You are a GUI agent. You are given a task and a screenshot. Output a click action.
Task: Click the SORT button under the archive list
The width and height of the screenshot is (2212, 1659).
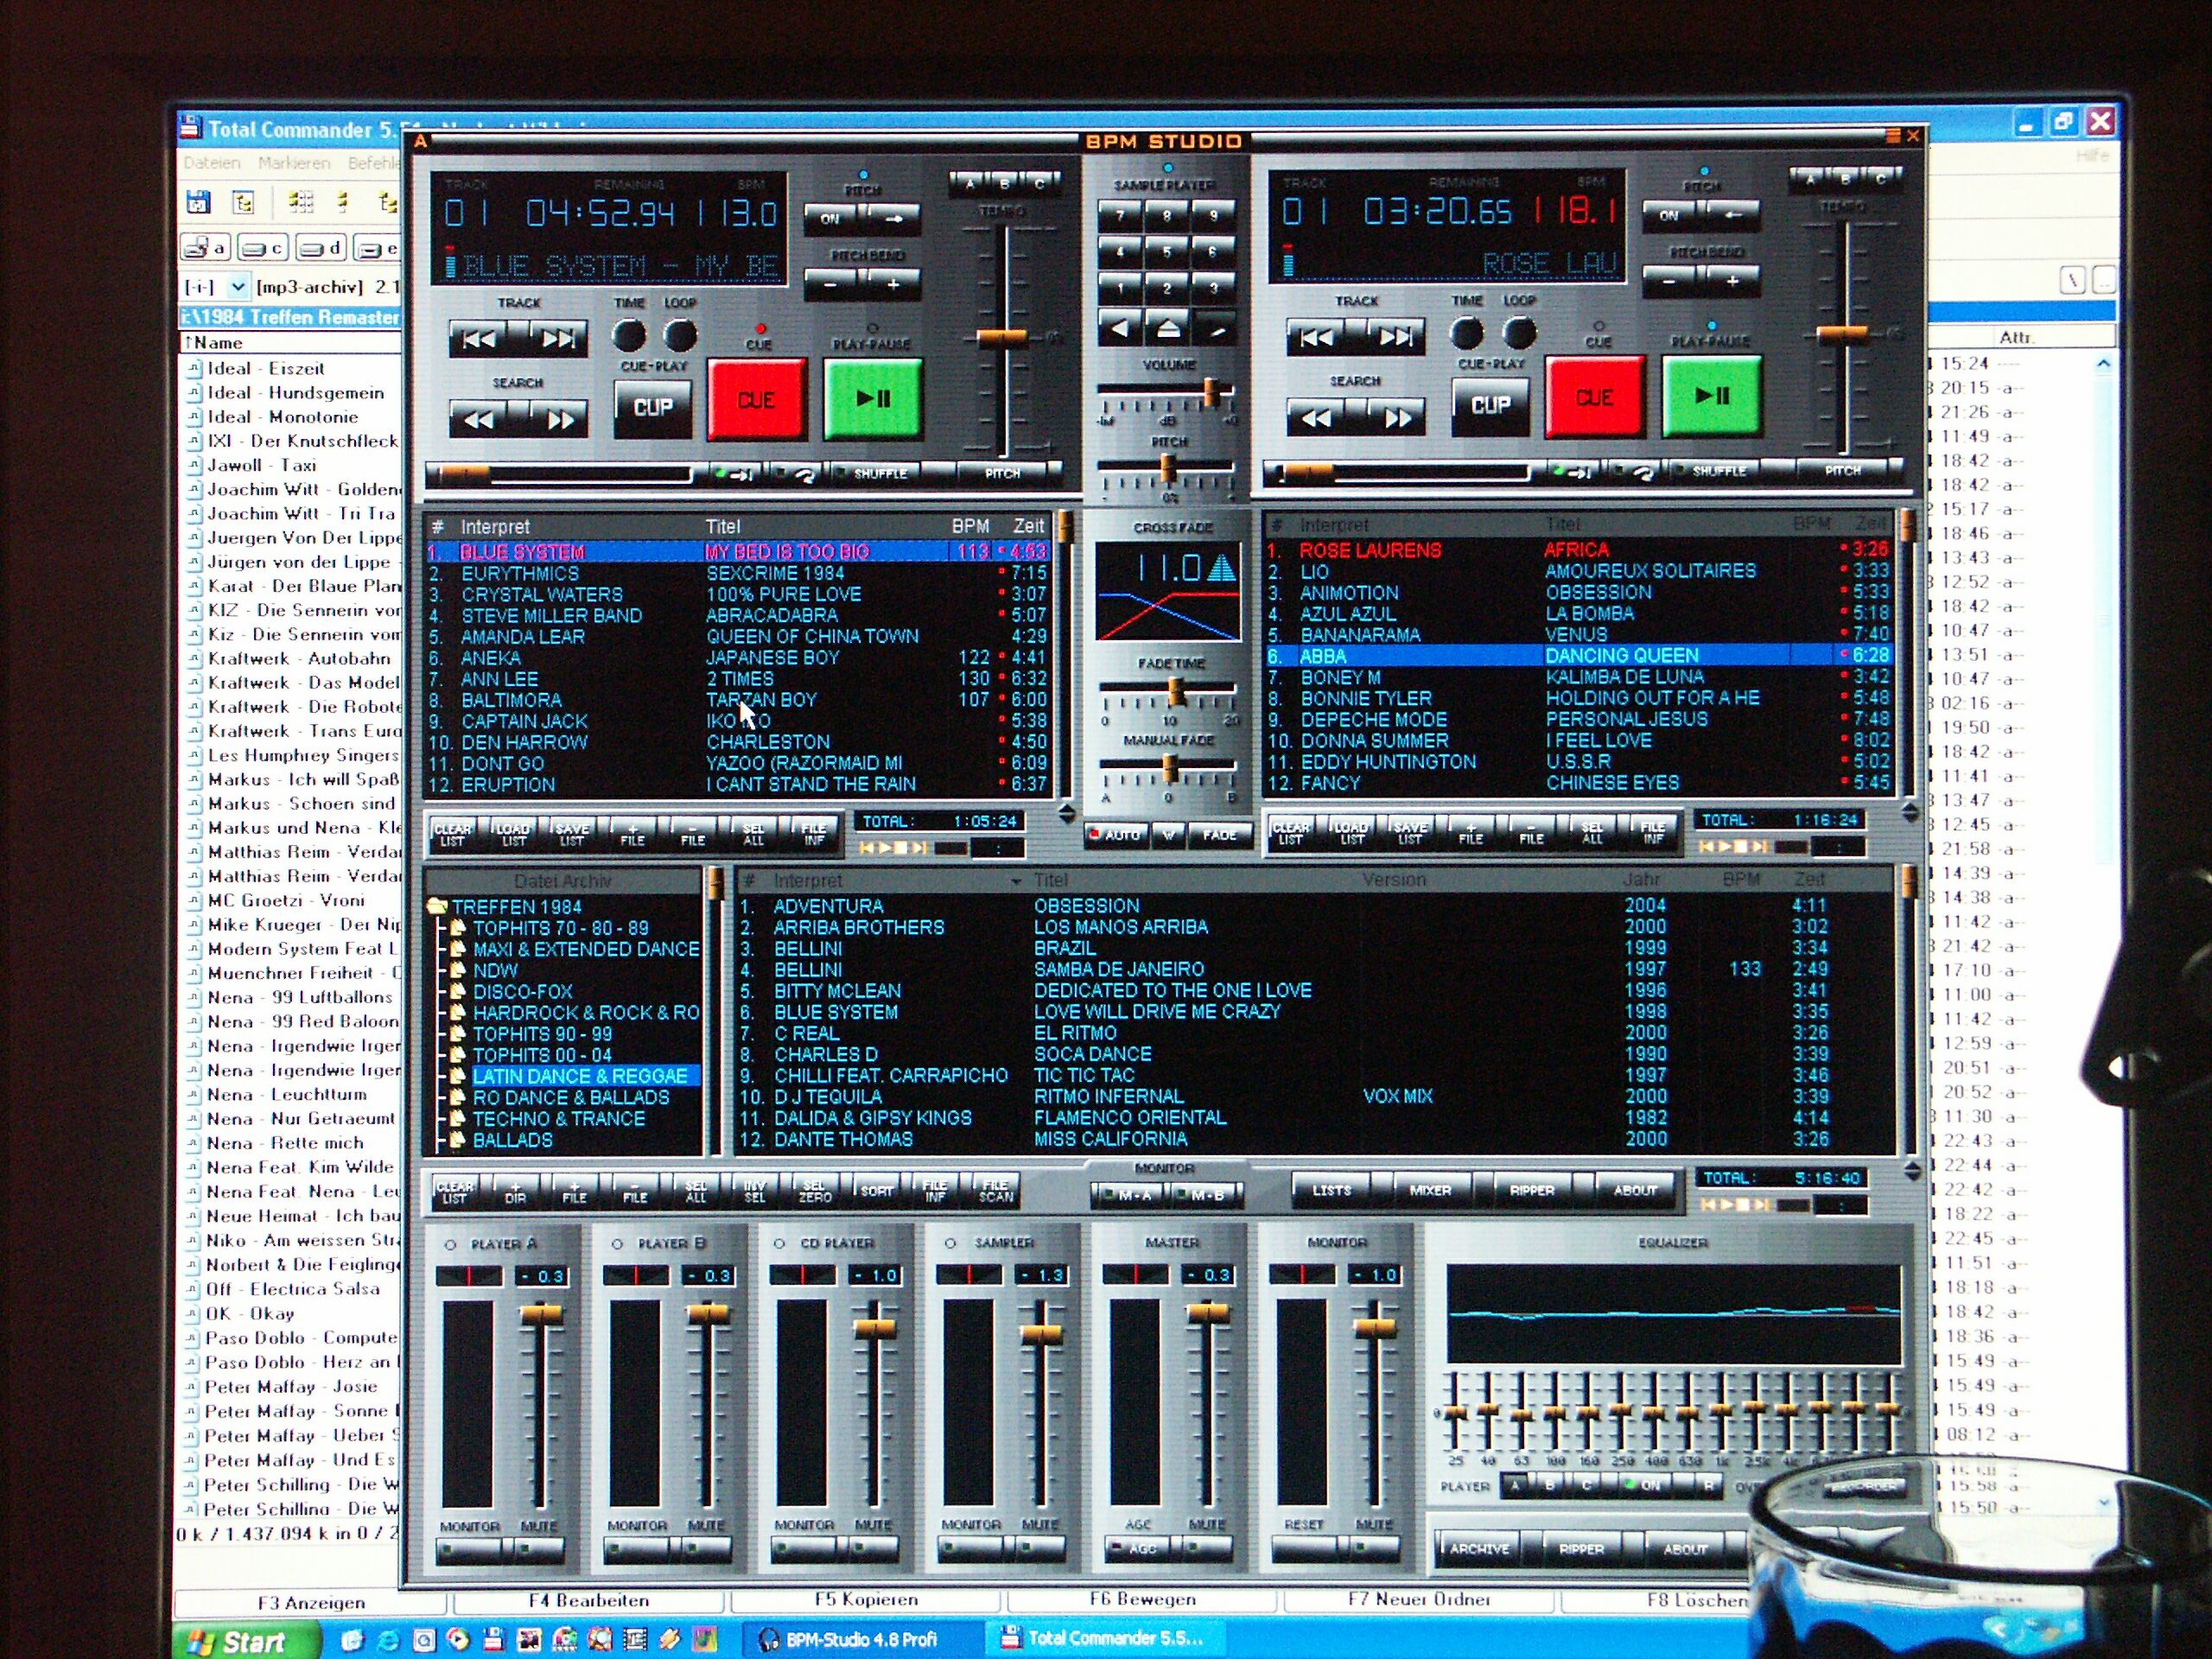[877, 1190]
